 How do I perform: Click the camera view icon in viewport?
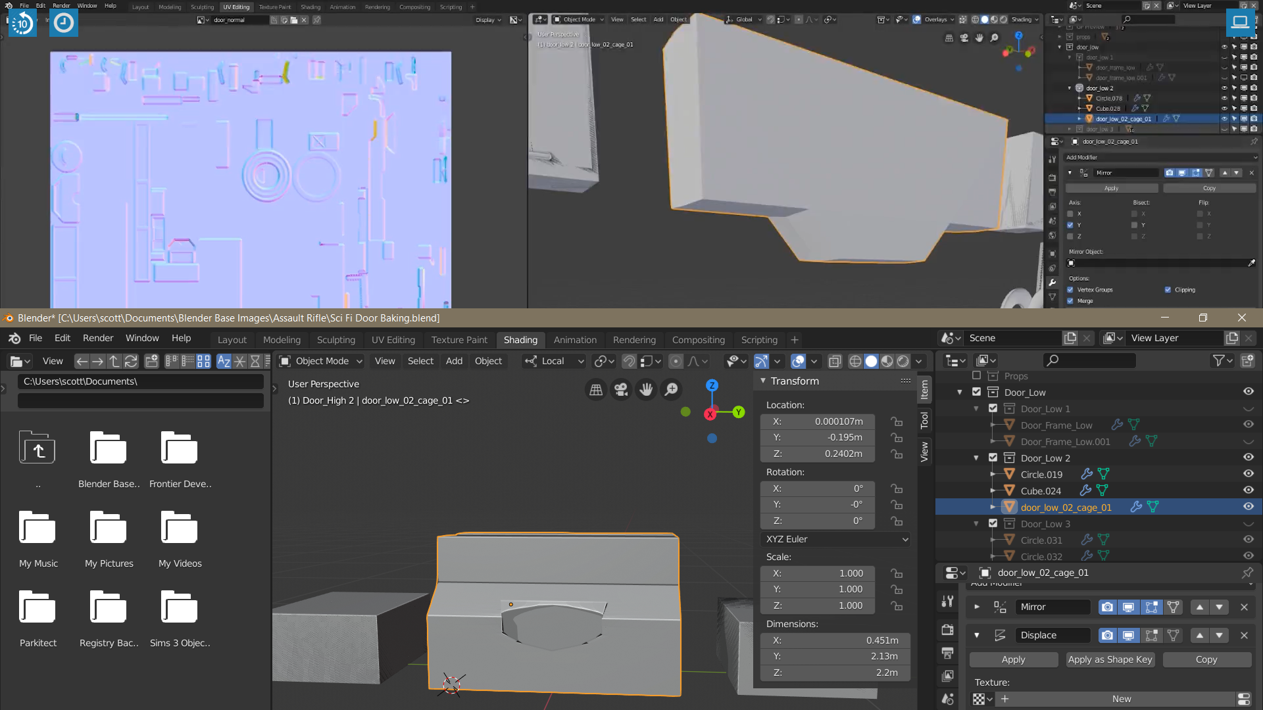621,390
